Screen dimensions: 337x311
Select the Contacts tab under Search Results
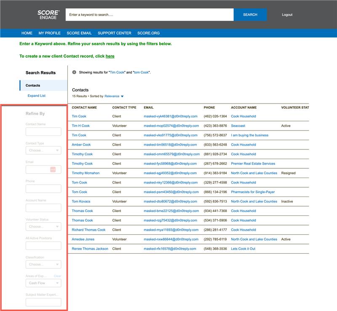[x=43, y=85]
